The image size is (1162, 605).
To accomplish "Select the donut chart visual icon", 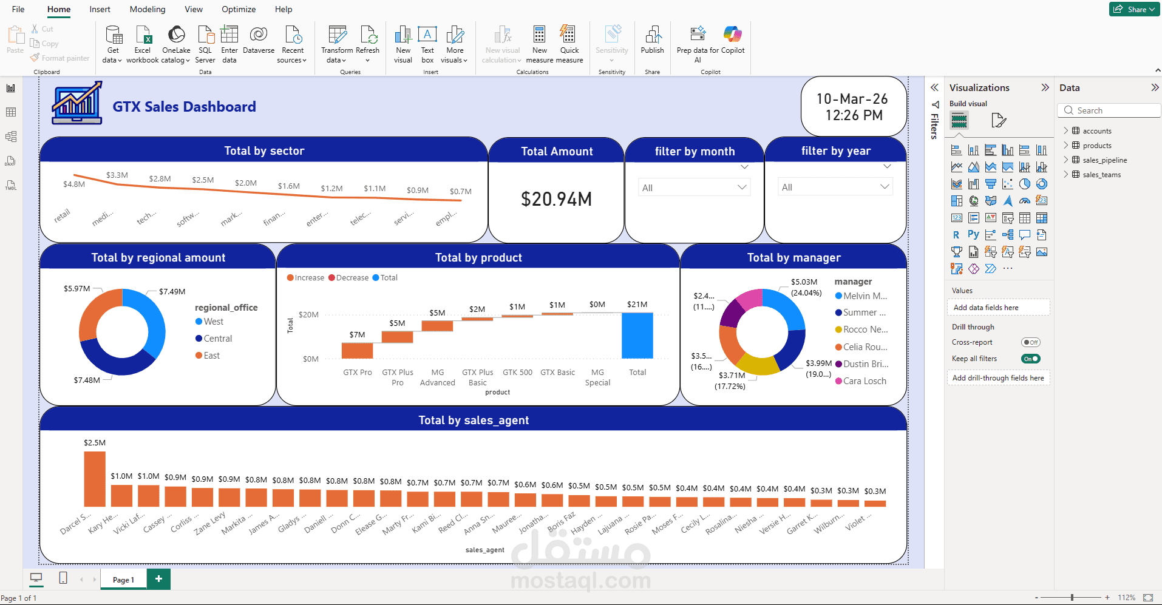I will [1043, 183].
